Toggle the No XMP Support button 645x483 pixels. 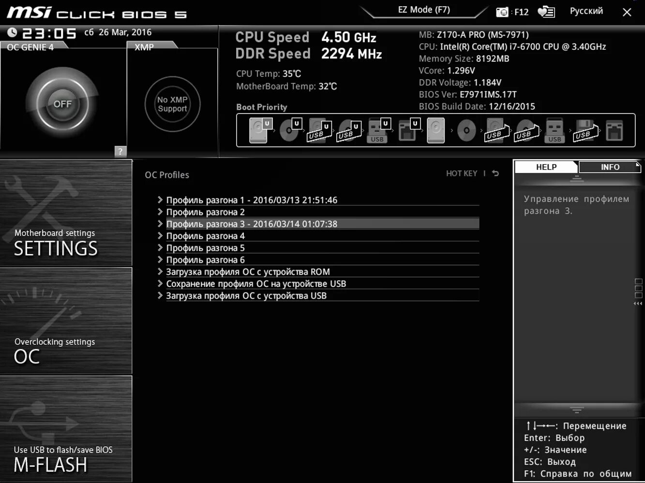[x=172, y=104]
